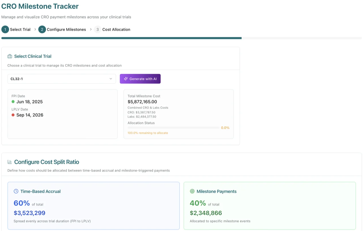Toggle the step 2 Configure Milestones indicator
This screenshot has height=231, width=364.
(42, 29)
